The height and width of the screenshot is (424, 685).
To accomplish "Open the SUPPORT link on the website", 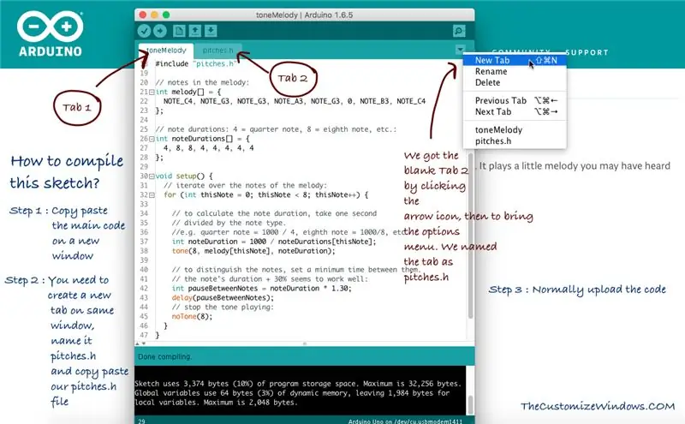I will tap(587, 52).
